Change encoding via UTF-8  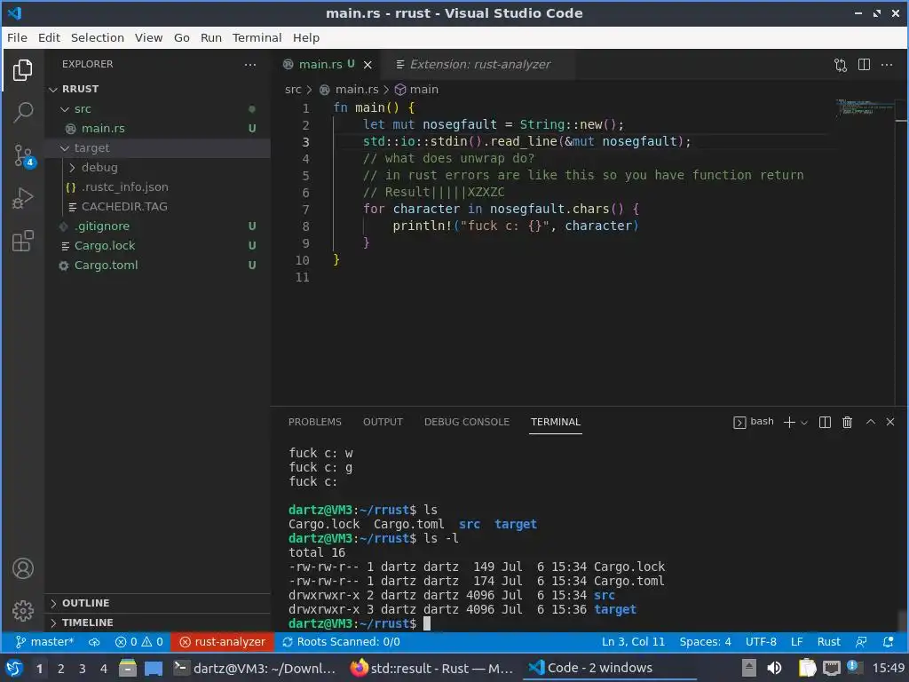(x=761, y=642)
